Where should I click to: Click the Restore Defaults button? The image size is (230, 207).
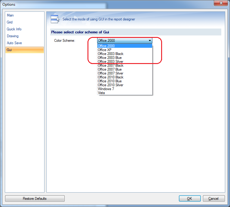pyautogui.click(x=35, y=199)
